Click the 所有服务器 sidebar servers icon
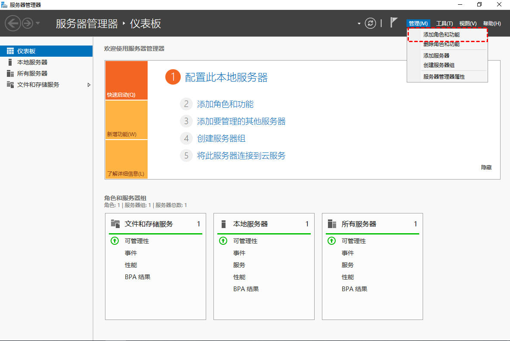This screenshot has height=341, width=510. pyautogui.click(x=10, y=73)
